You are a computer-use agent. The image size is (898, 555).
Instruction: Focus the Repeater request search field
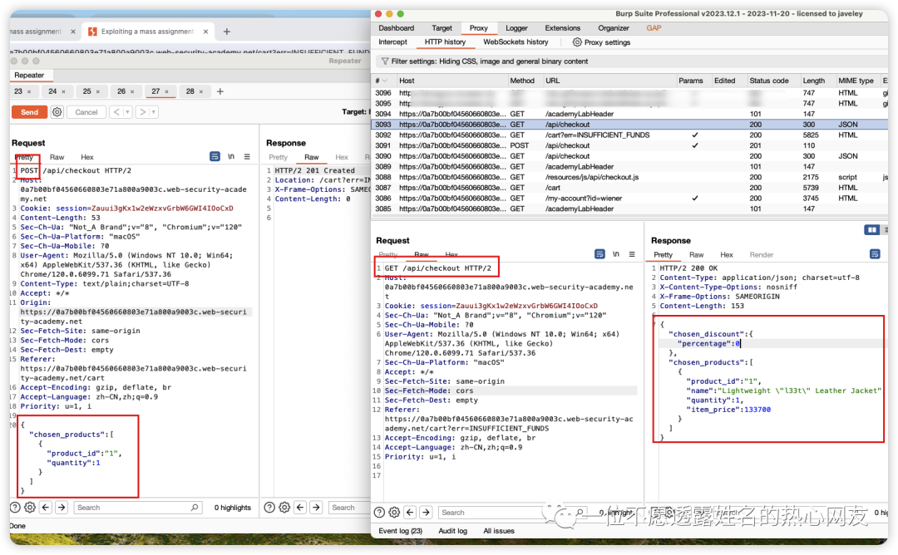[x=137, y=508]
